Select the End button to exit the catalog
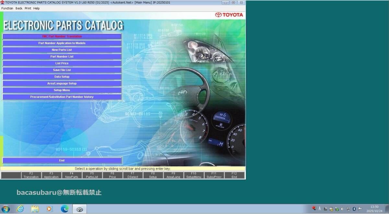389x214 pixels. tap(62, 160)
